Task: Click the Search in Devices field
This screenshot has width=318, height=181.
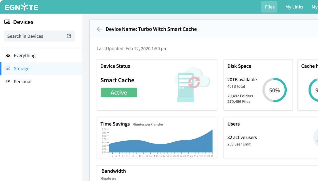Action: pos(36,36)
